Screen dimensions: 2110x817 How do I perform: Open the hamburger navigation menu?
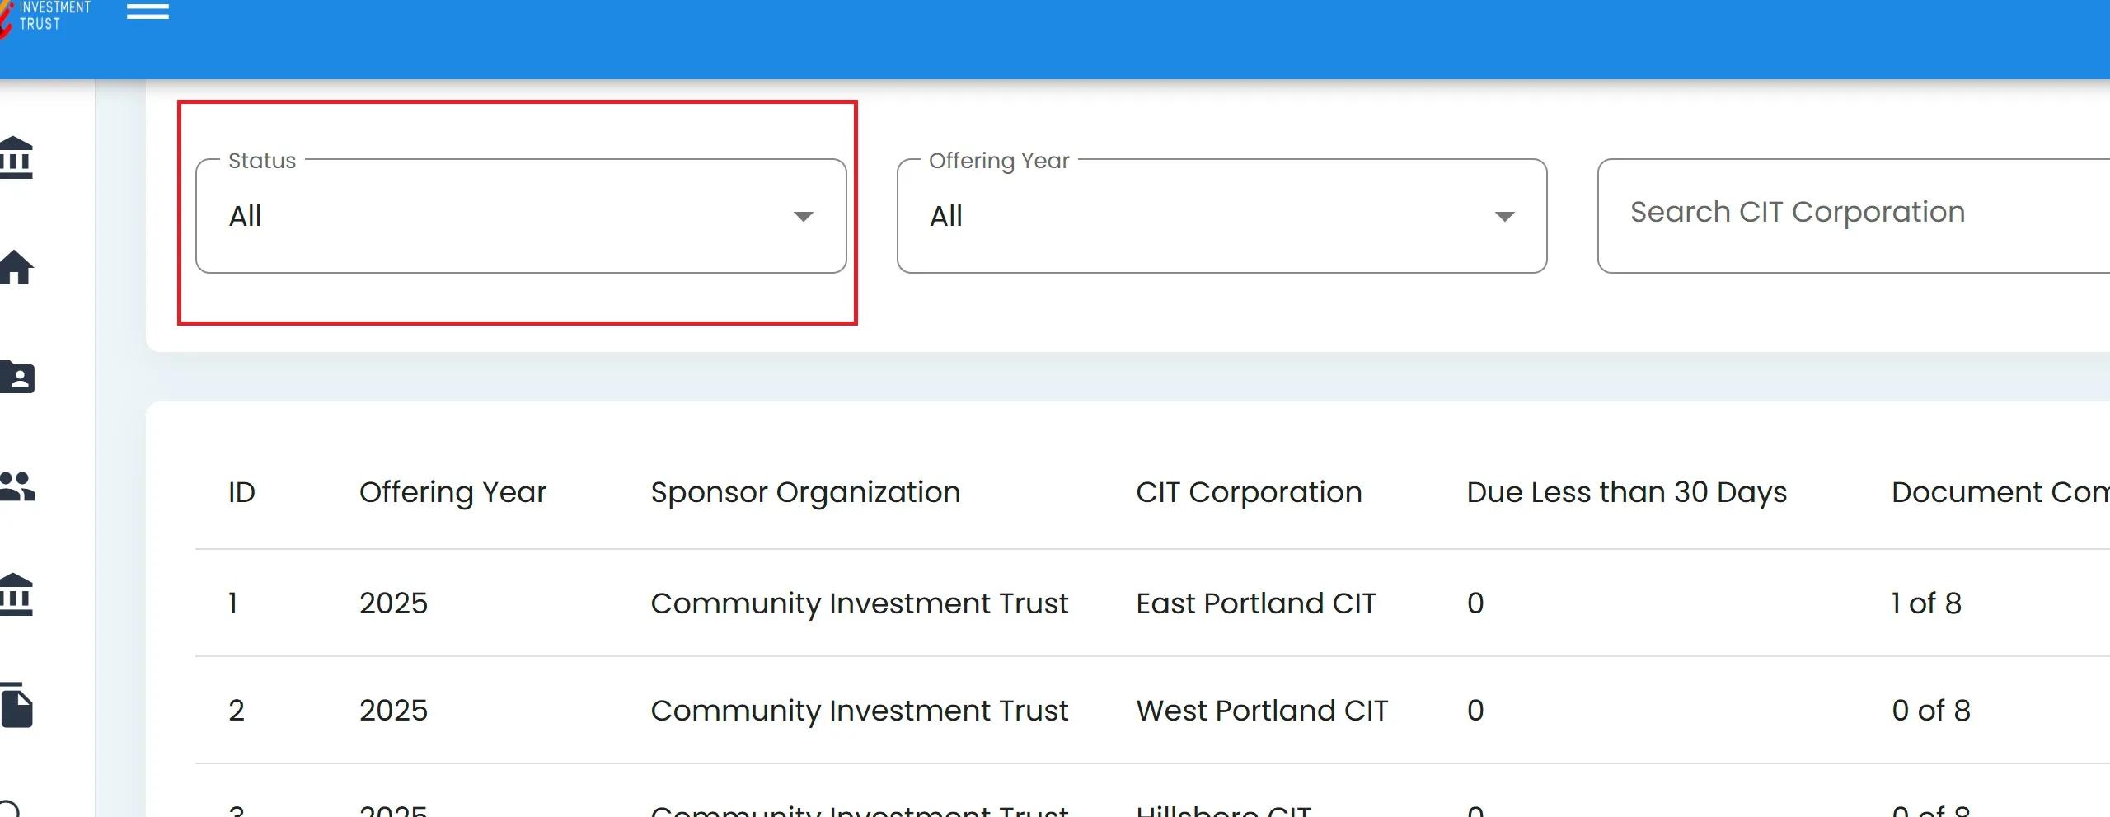coord(148,12)
